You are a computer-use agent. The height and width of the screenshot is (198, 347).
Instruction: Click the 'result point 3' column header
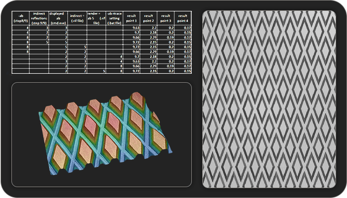click(x=166, y=18)
